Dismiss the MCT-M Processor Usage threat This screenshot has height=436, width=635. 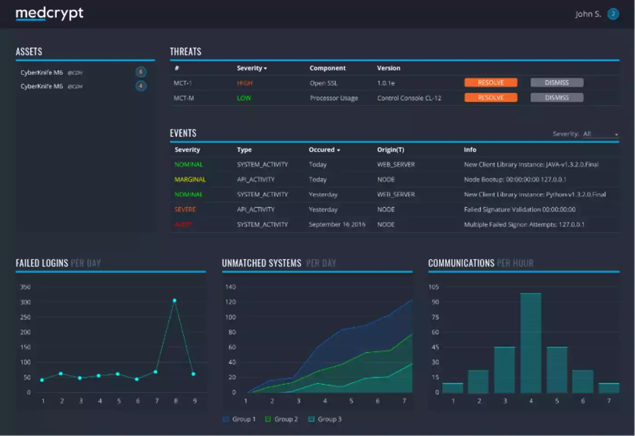tap(557, 97)
